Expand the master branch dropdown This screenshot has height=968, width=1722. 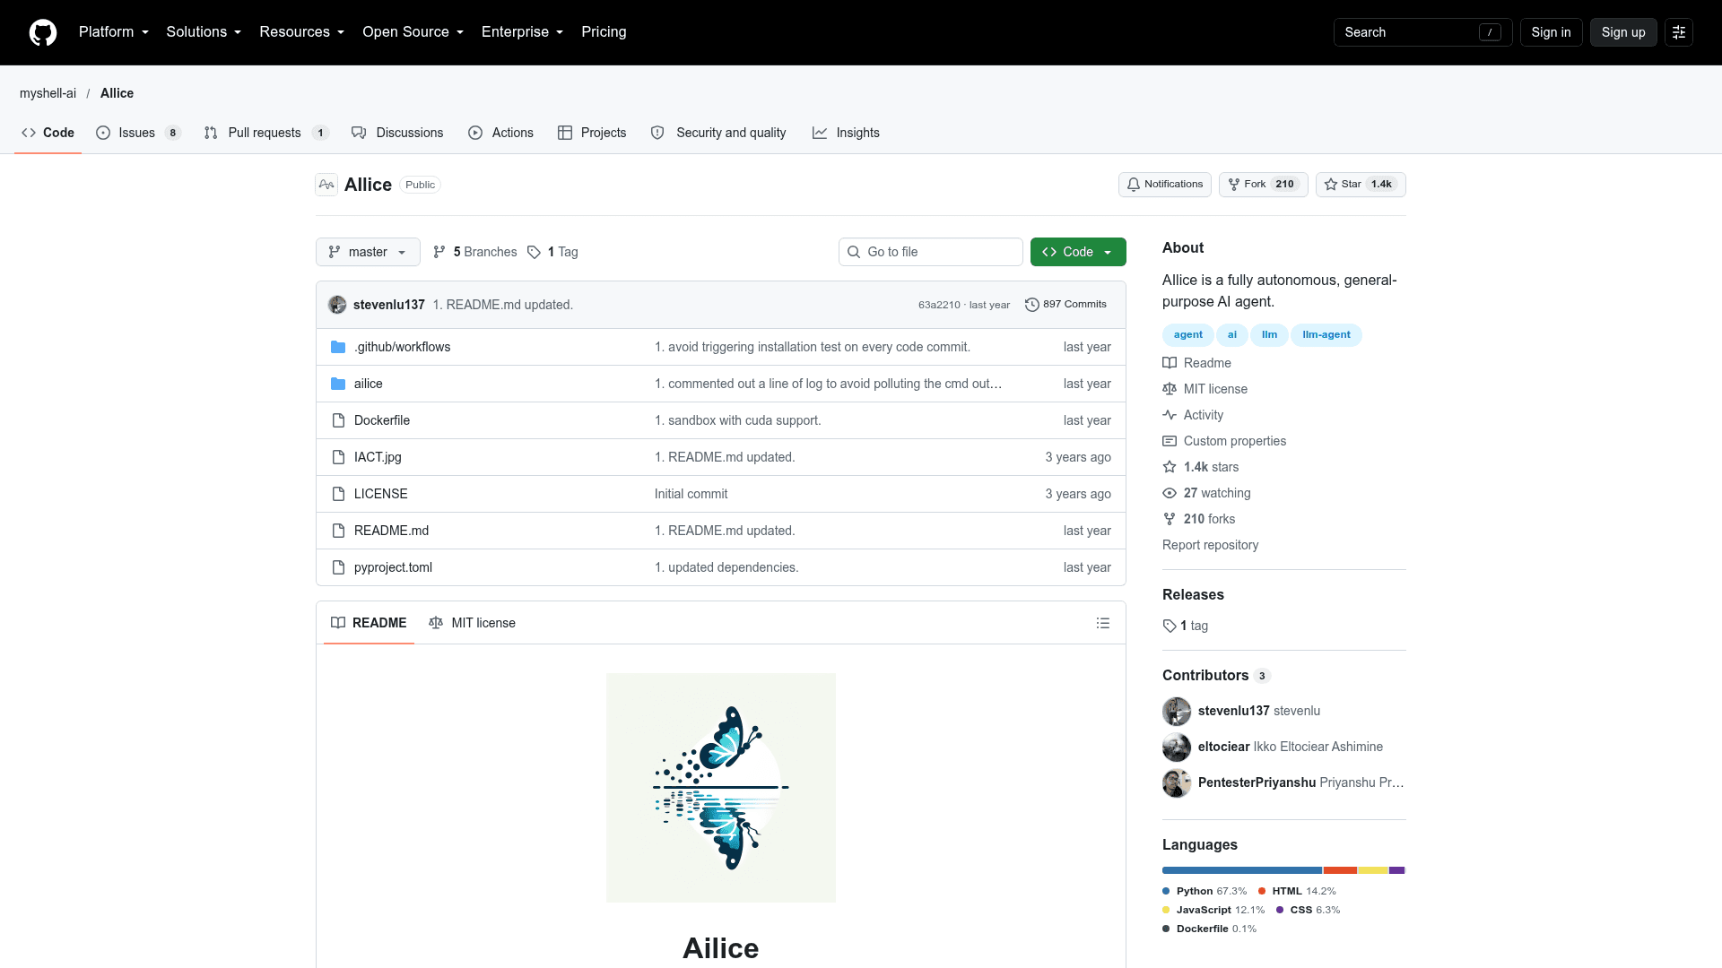pos(368,252)
